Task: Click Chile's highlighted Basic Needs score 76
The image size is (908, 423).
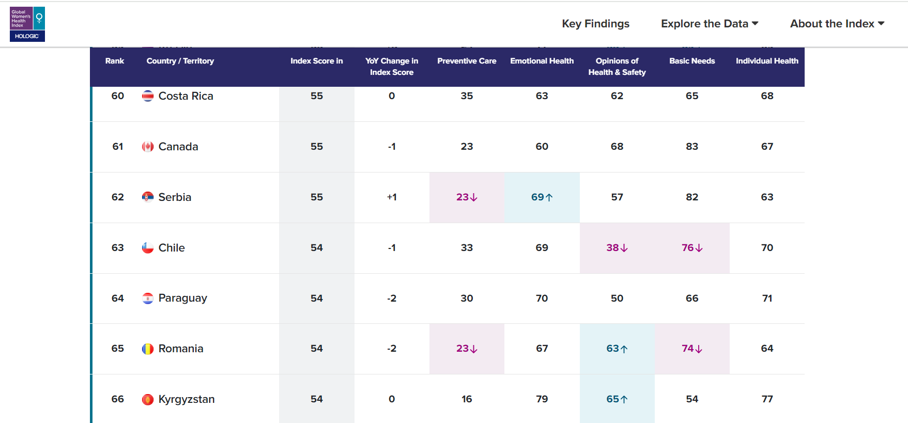Action: pyautogui.click(x=691, y=248)
